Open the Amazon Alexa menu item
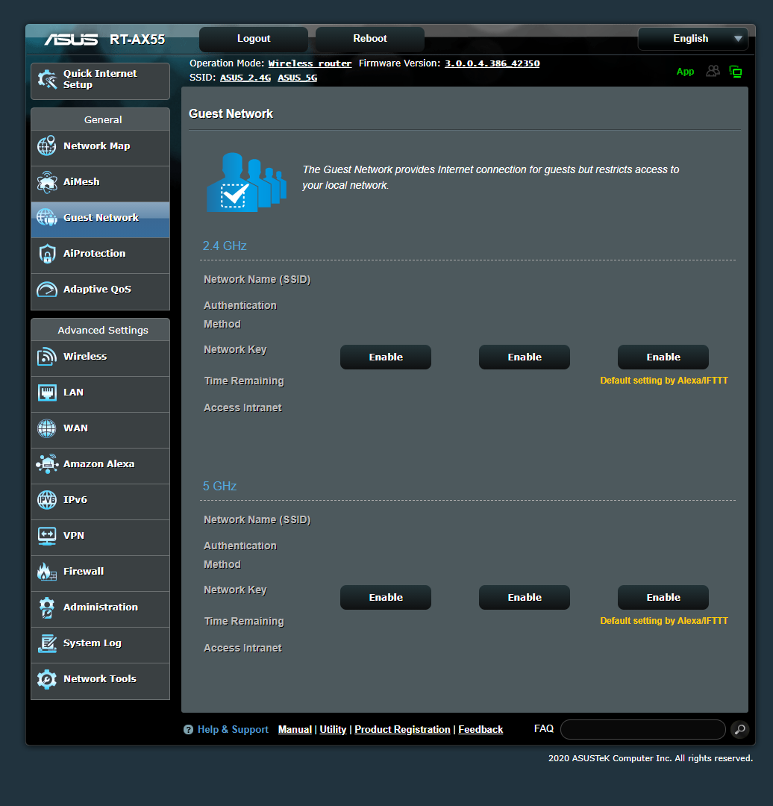 100,466
